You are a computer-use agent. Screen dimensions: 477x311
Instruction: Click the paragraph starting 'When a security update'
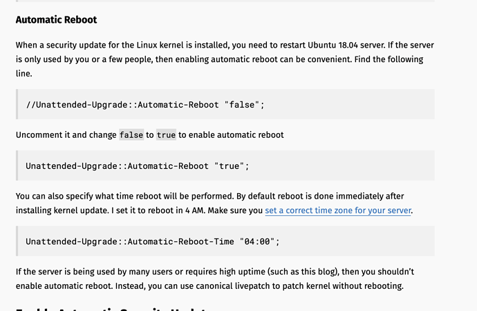point(225,59)
